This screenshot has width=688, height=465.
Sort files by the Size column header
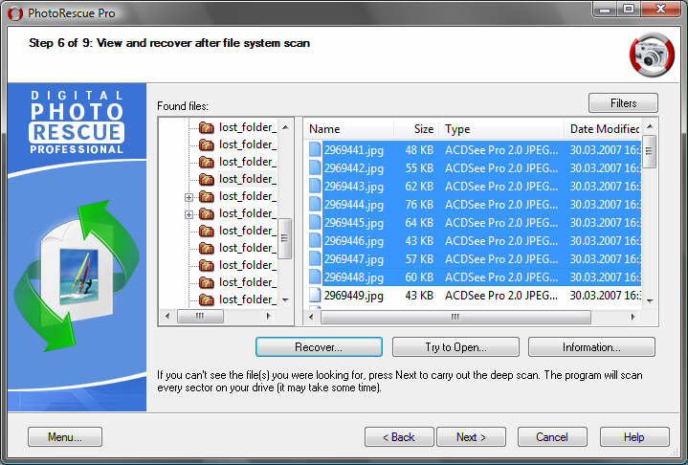(416, 129)
